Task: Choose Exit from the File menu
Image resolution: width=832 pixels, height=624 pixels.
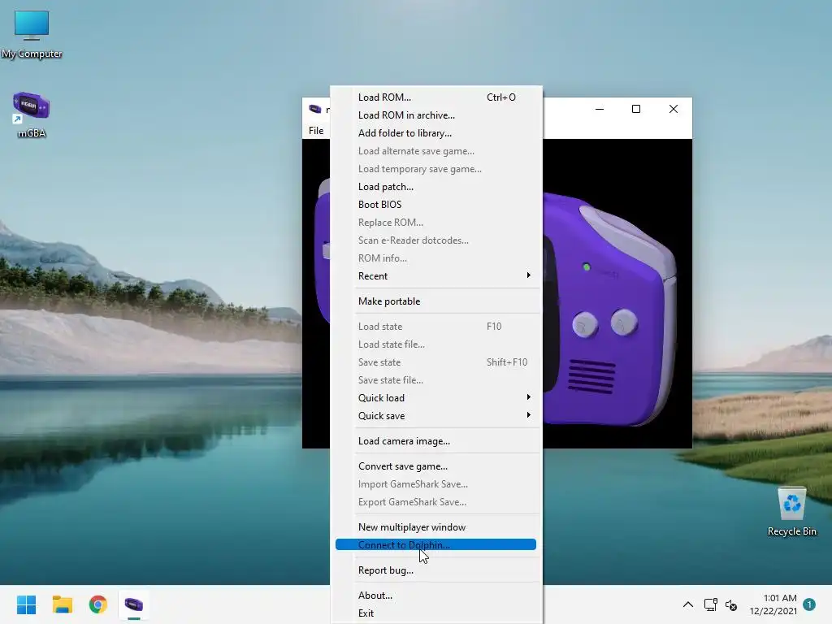Action: (x=436, y=613)
